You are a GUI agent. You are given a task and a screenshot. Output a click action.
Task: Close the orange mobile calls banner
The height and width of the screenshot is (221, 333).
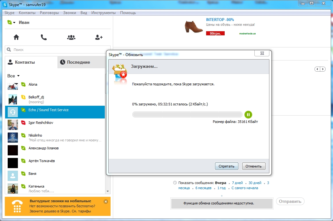coord(106,201)
